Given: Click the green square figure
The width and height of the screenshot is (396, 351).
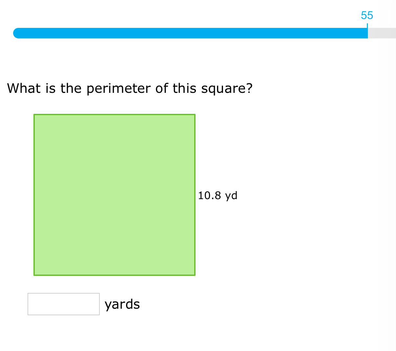Looking at the screenshot, I should (x=115, y=195).
